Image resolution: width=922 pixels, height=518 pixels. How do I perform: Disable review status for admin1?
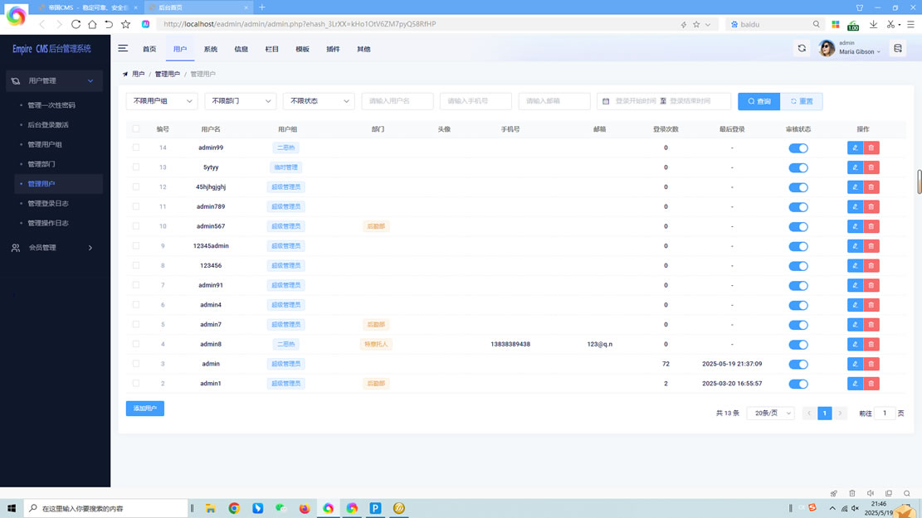point(798,384)
